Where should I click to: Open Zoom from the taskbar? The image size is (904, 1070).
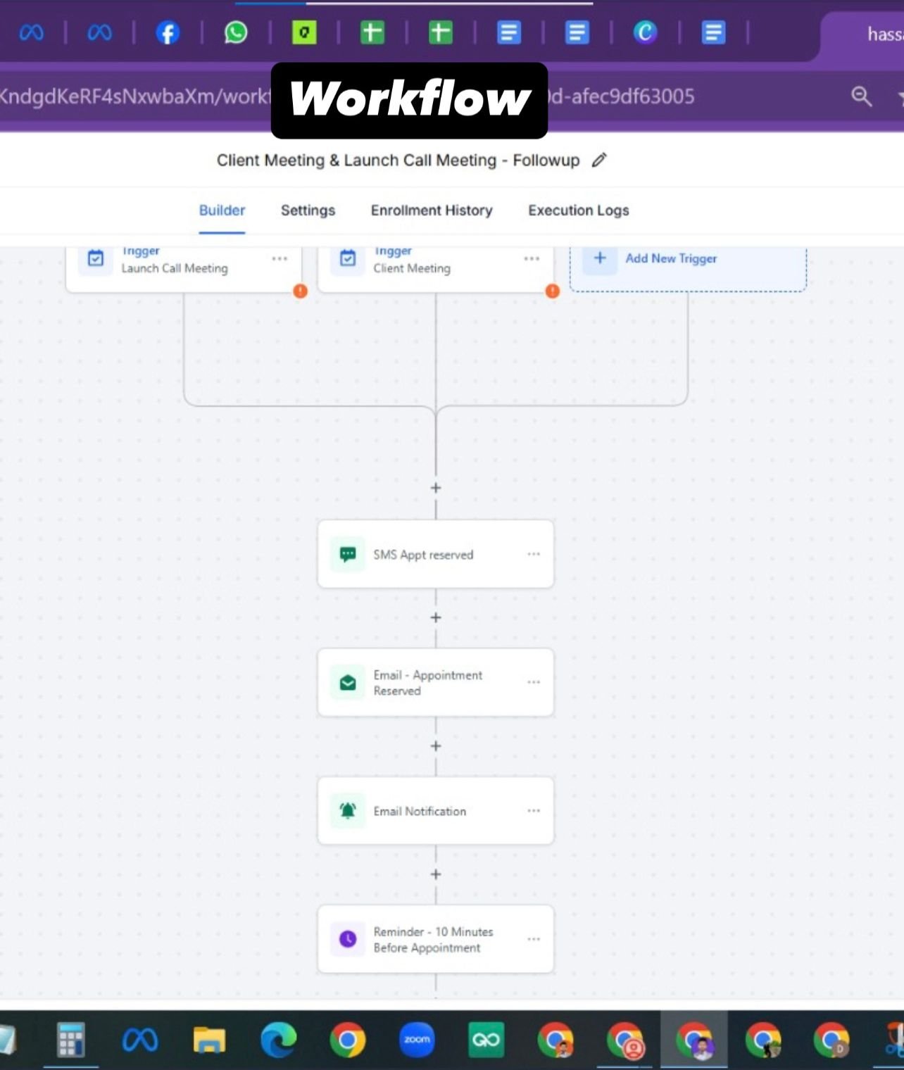[x=417, y=1040]
